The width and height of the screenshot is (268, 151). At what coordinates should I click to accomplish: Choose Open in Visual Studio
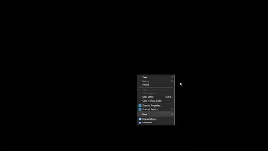click(155, 101)
